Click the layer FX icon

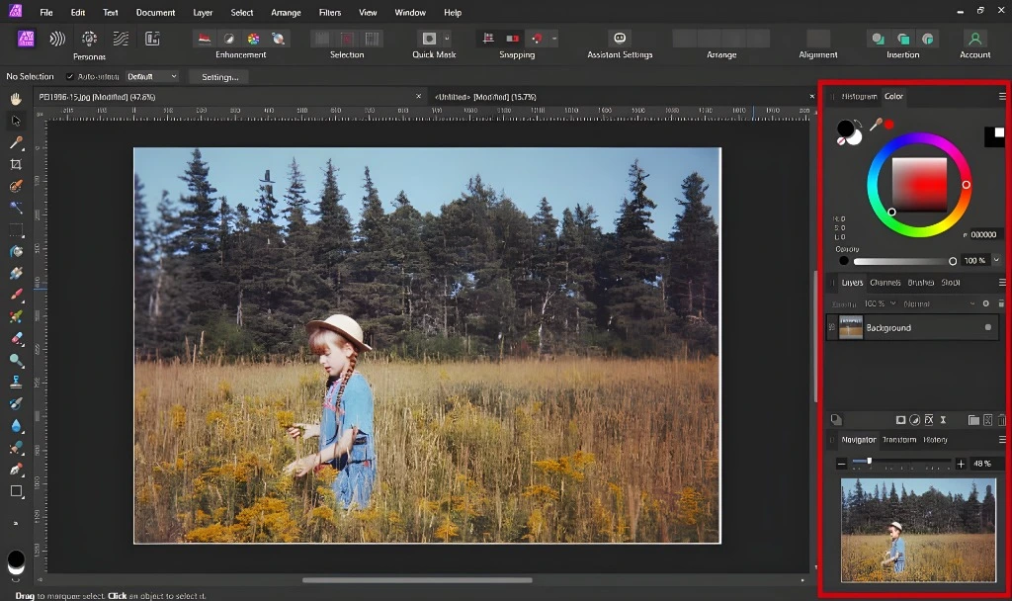click(x=929, y=419)
